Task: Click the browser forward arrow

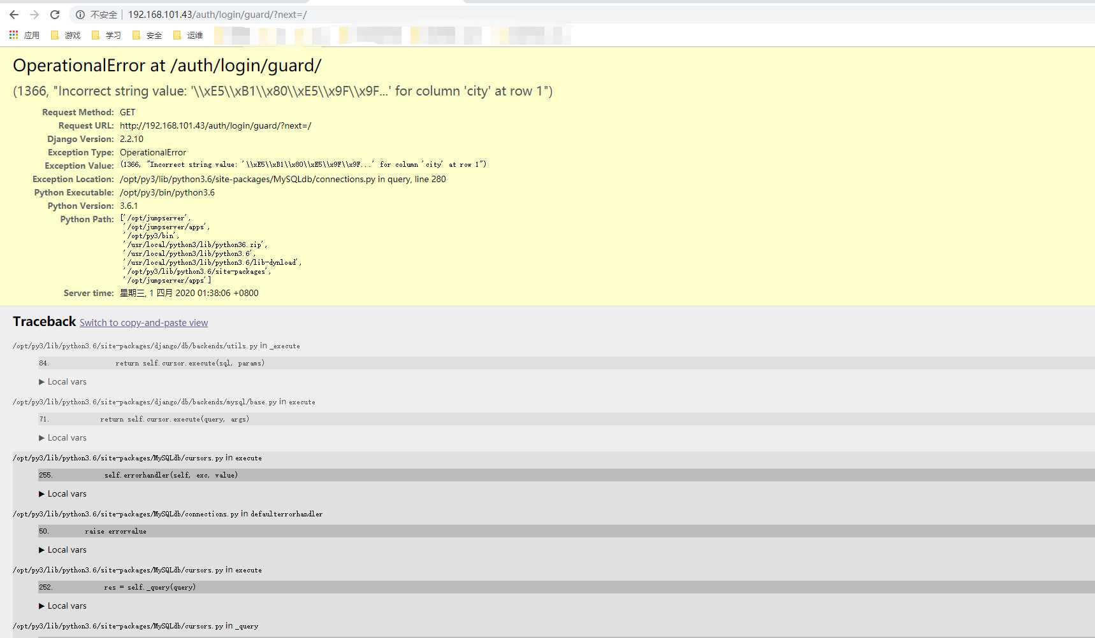Action: 34,14
